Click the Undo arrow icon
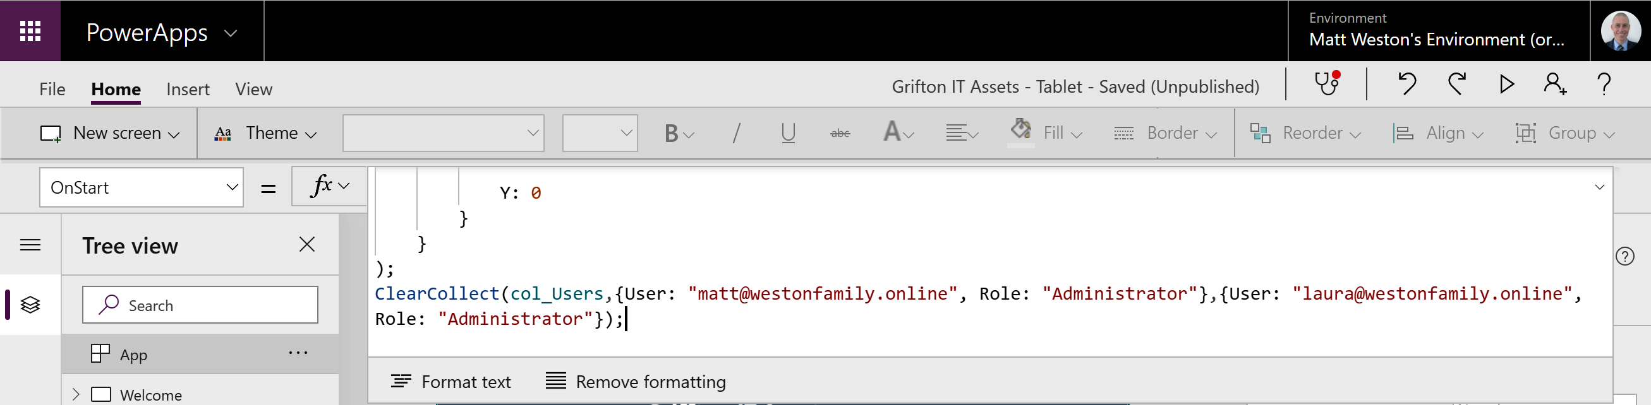The width and height of the screenshot is (1651, 405). pyautogui.click(x=1406, y=84)
